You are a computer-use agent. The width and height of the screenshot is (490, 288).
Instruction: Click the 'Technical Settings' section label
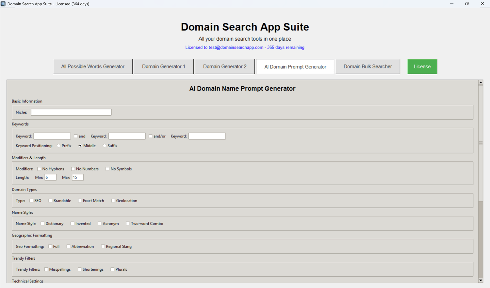pos(27,281)
